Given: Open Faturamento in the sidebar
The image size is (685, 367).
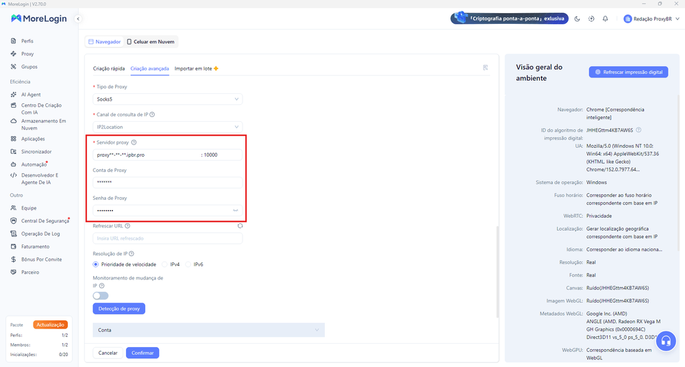Looking at the screenshot, I should [x=35, y=246].
